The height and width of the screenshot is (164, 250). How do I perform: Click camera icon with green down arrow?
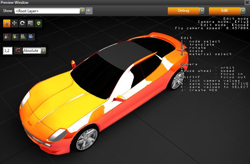15,37
